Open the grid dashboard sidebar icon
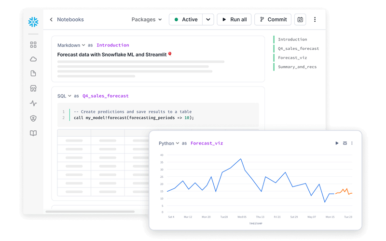386x241 pixels. click(x=33, y=44)
